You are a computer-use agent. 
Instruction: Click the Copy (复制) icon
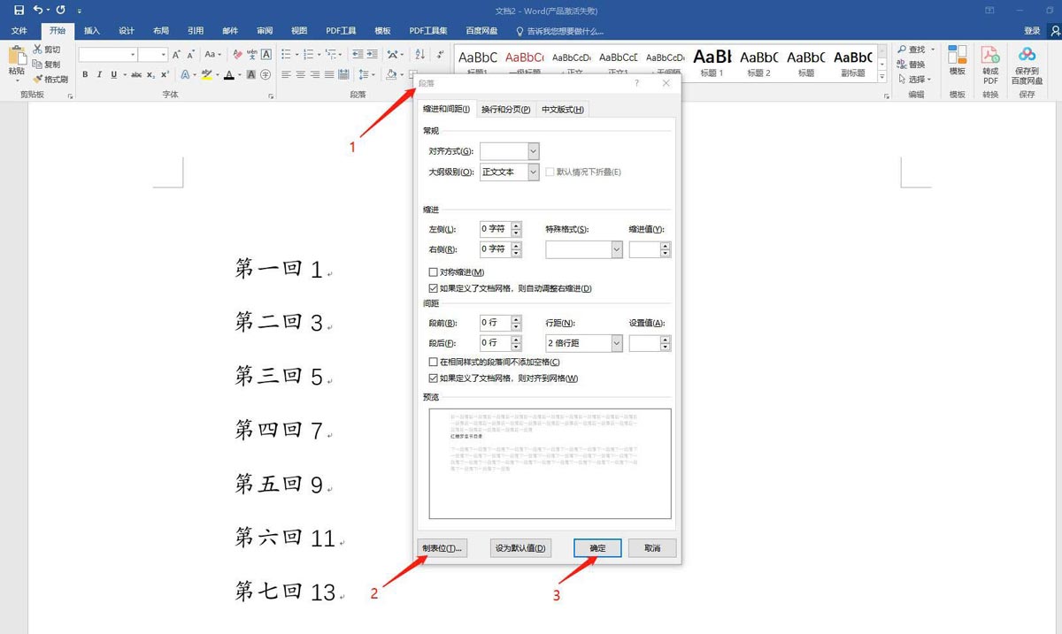[x=37, y=64]
